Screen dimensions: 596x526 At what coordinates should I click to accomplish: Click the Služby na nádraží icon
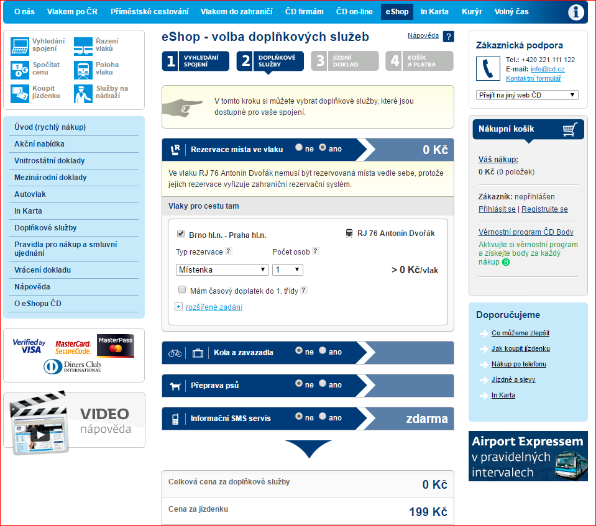point(83,93)
